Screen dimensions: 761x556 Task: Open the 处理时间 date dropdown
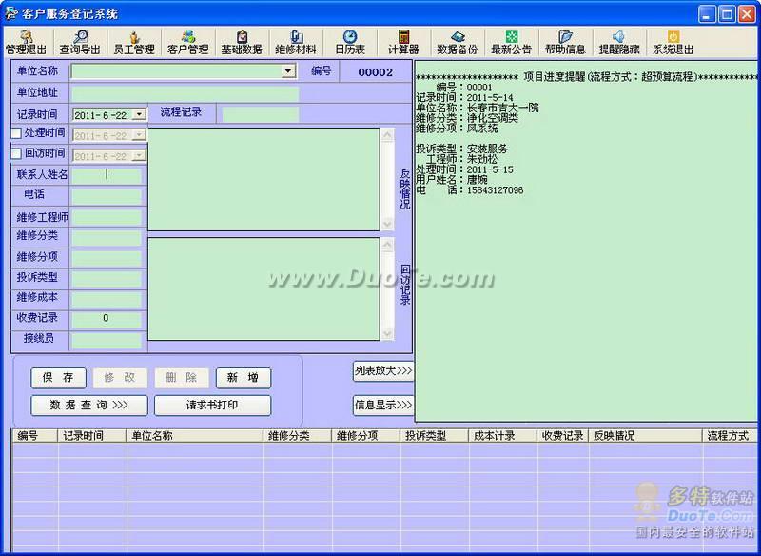[x=139, y=135]
